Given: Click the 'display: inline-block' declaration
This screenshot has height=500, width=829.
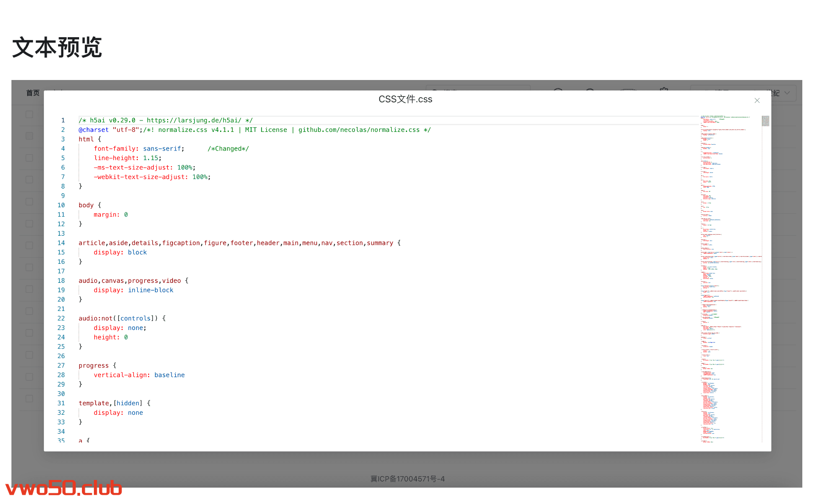Looking at the screenshot, I should [x=133, y=290].
